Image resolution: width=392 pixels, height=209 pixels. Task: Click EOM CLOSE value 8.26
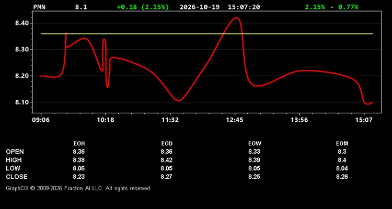[342, 177]
